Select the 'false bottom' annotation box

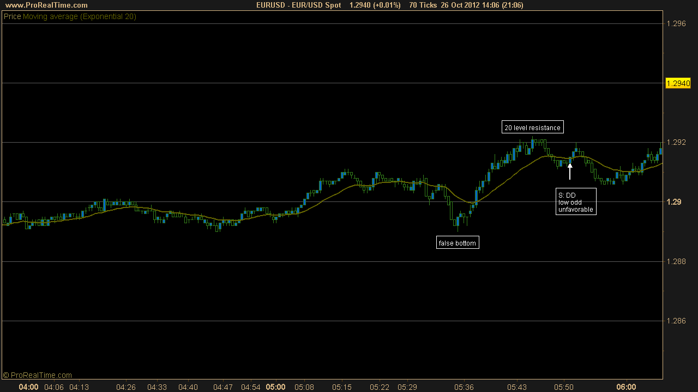(x=458, y=243)
